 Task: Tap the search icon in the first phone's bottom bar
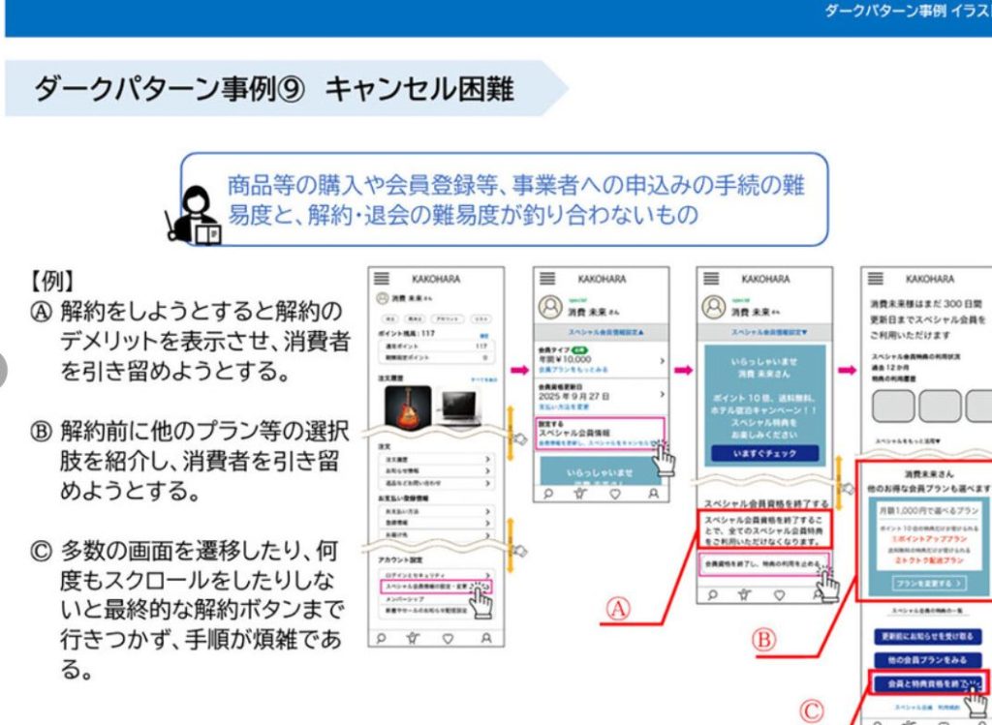click(x=382, y=637)
